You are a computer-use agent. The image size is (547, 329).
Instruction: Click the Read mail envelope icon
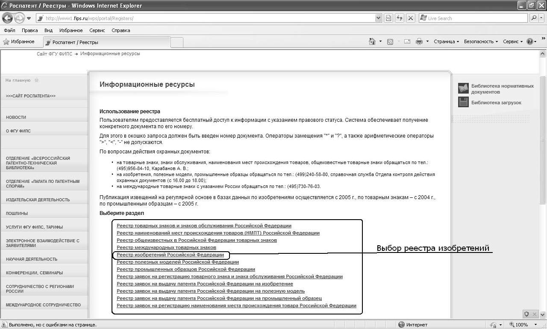coord(407,41)
